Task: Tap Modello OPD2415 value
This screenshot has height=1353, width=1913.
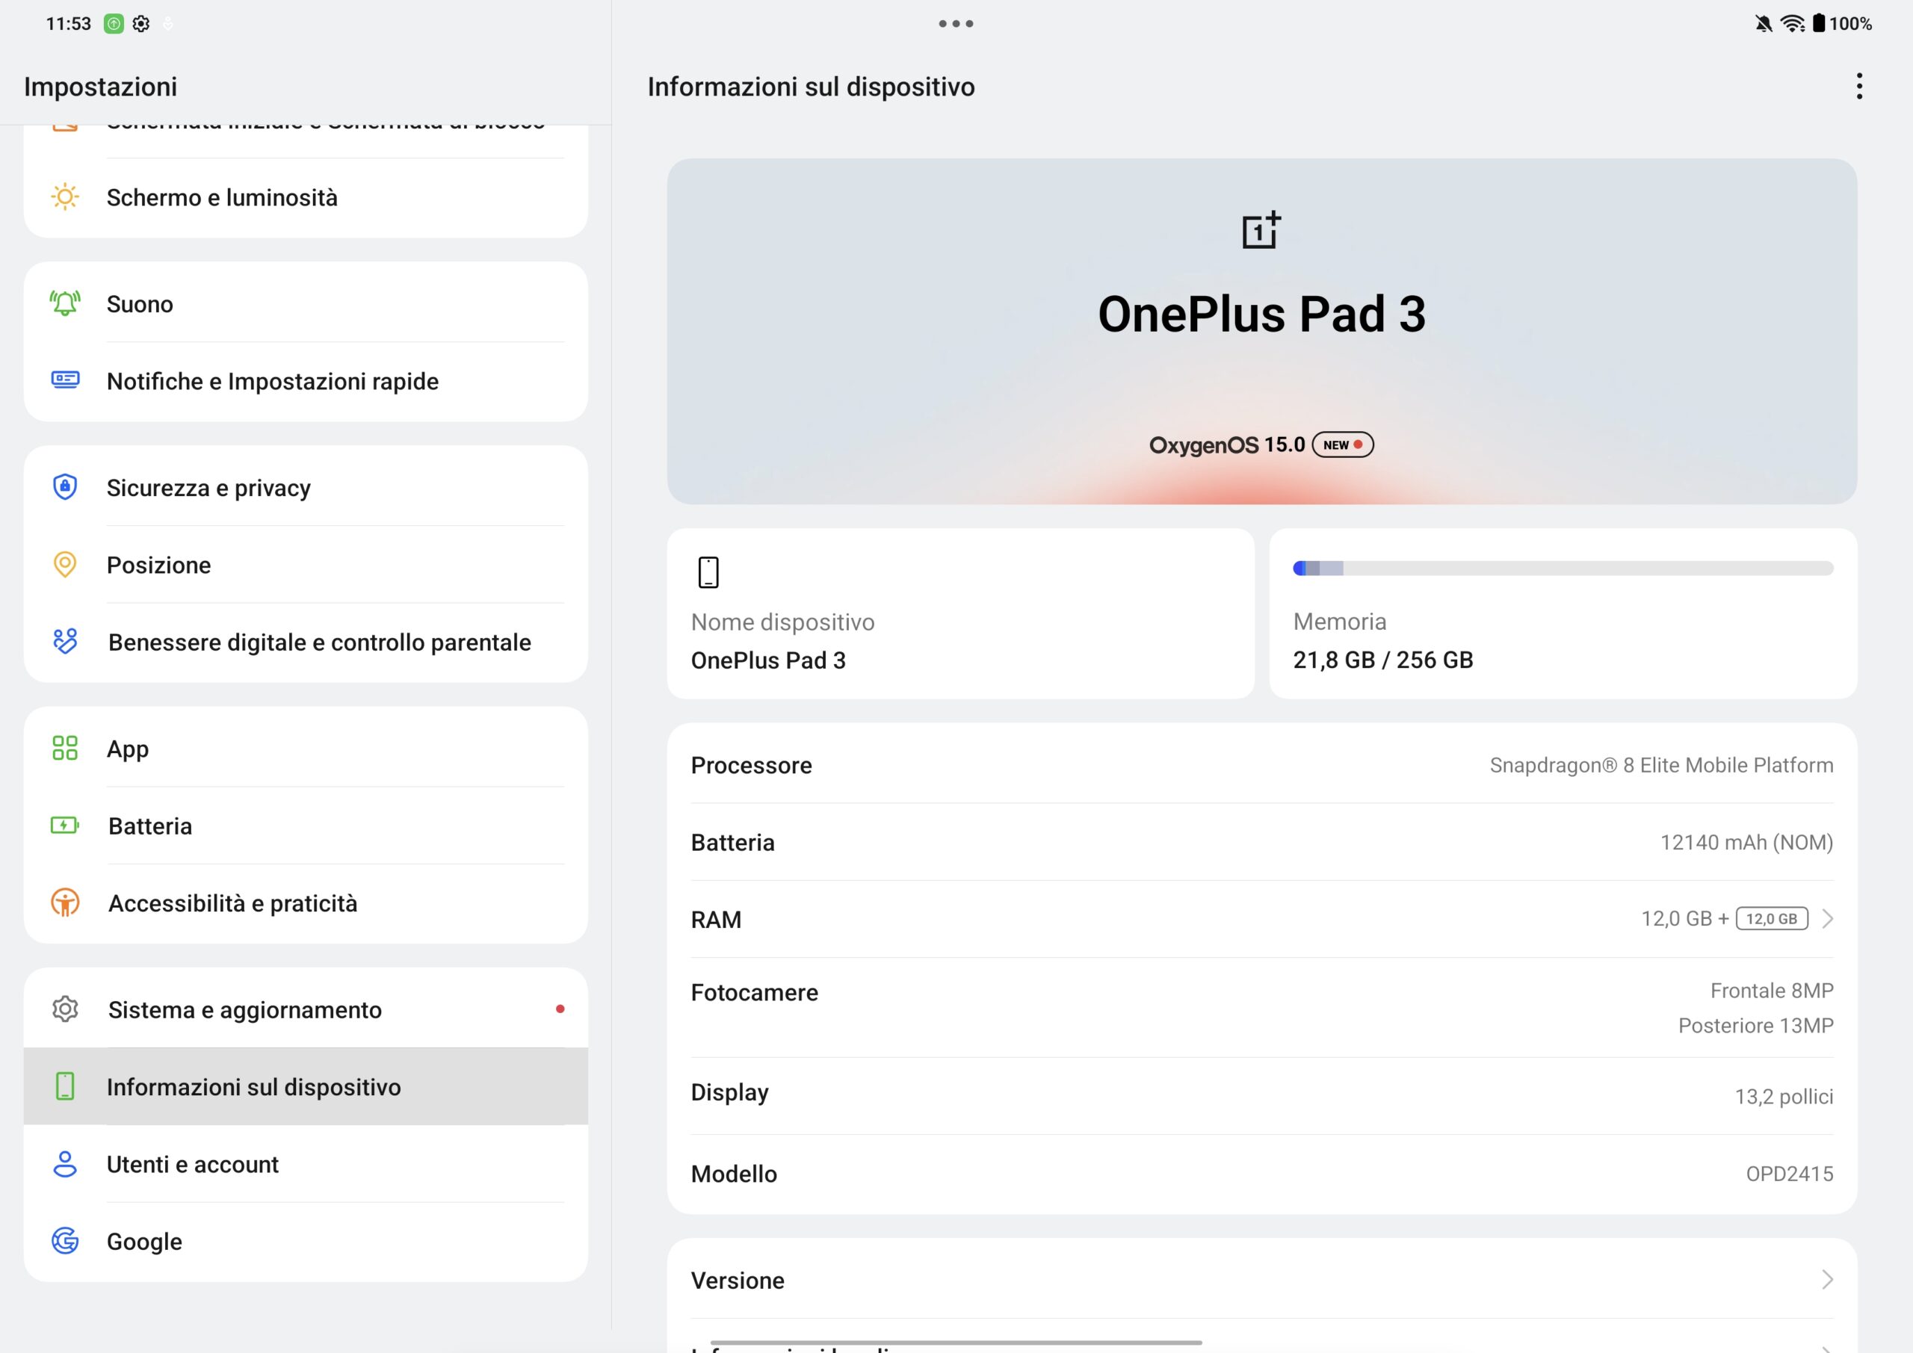Action: point(1790,1173)
